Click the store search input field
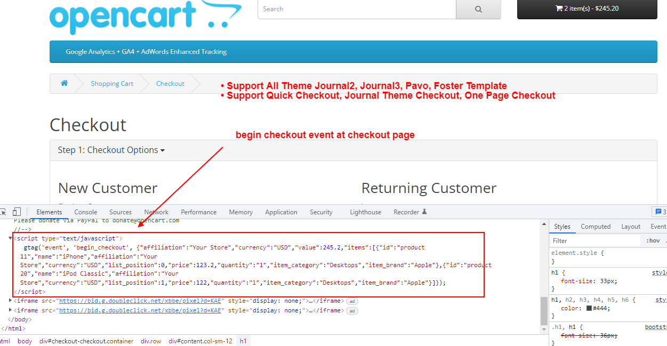This screenshot has height=346, width=667. pyautogui.click(x=357, y=9)
